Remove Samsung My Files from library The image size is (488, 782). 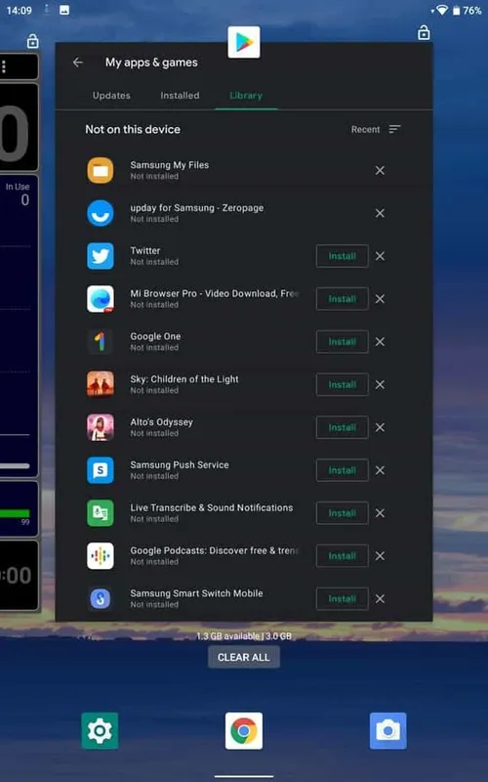380,170
